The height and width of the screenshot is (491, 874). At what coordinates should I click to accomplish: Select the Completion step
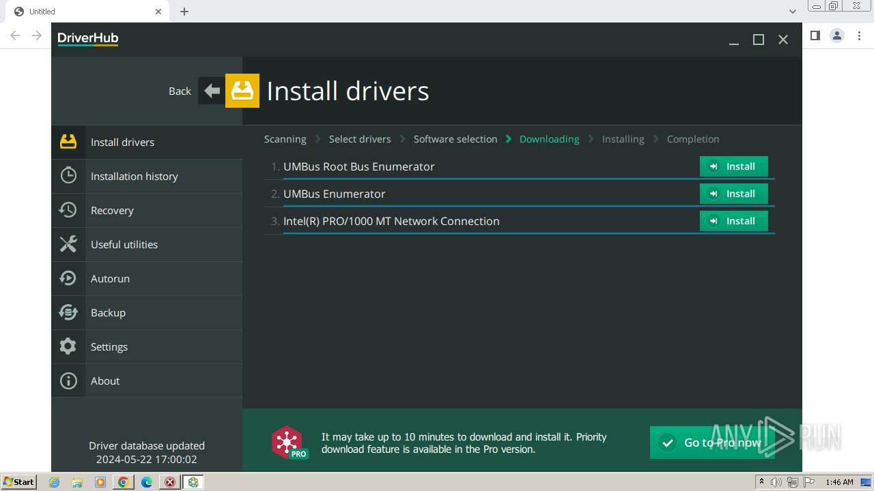[693, 139]
